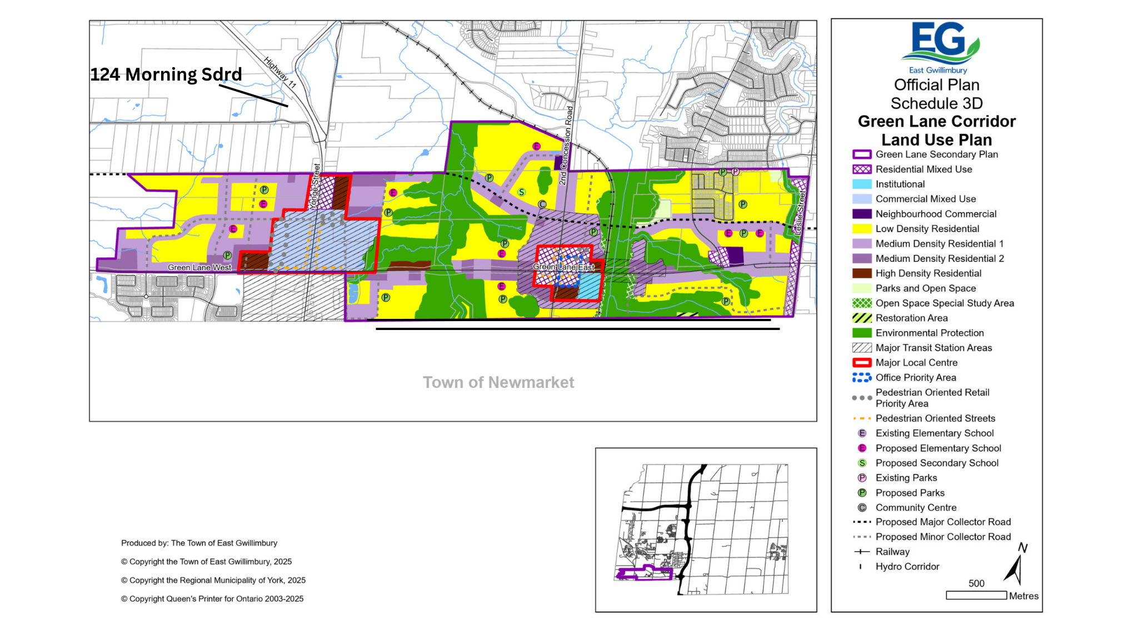
Task: Click the Proposed Secondary School legend icon
Action: click(x=862, y=463)
